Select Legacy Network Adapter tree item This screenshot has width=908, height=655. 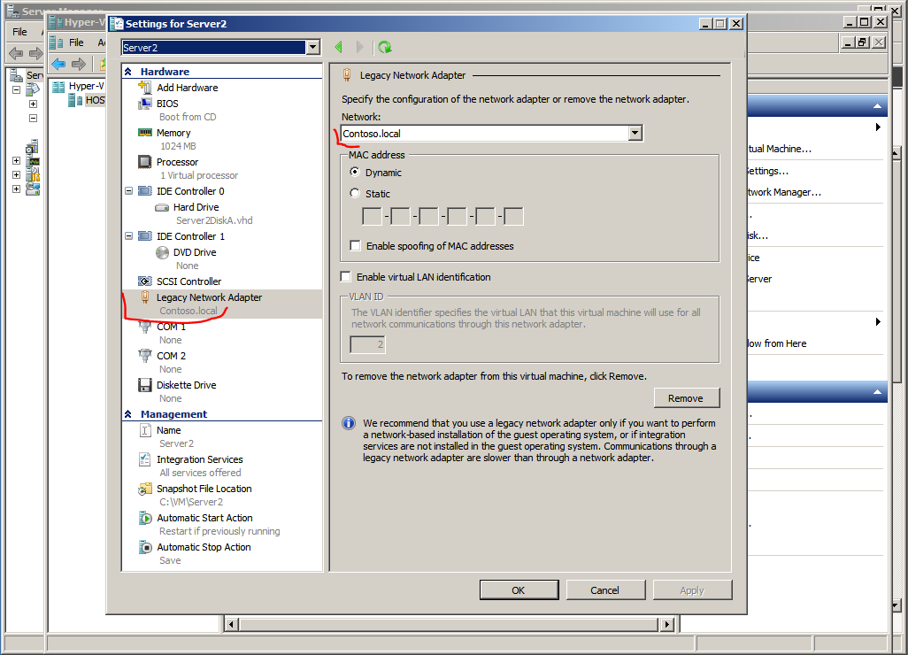click(x=222, y=304)
